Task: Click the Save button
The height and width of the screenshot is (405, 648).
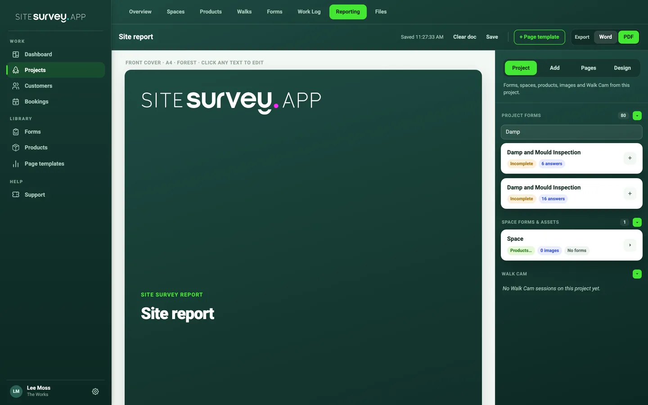Action: point(492,37)
